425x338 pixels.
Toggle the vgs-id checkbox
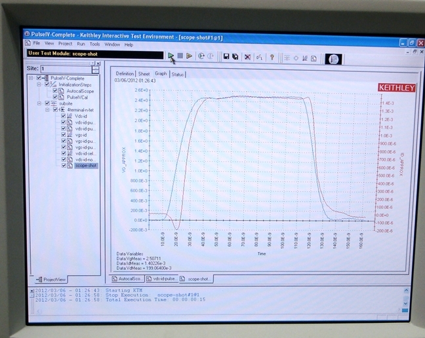click(x=64, y=134)
